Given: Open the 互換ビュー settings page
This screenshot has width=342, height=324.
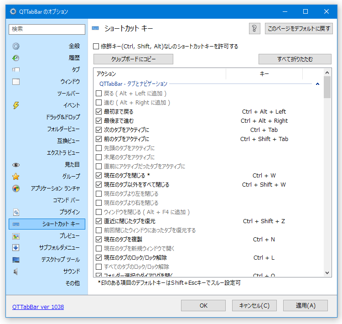Looking at the screenshot, I should click(x=47, y=141).
